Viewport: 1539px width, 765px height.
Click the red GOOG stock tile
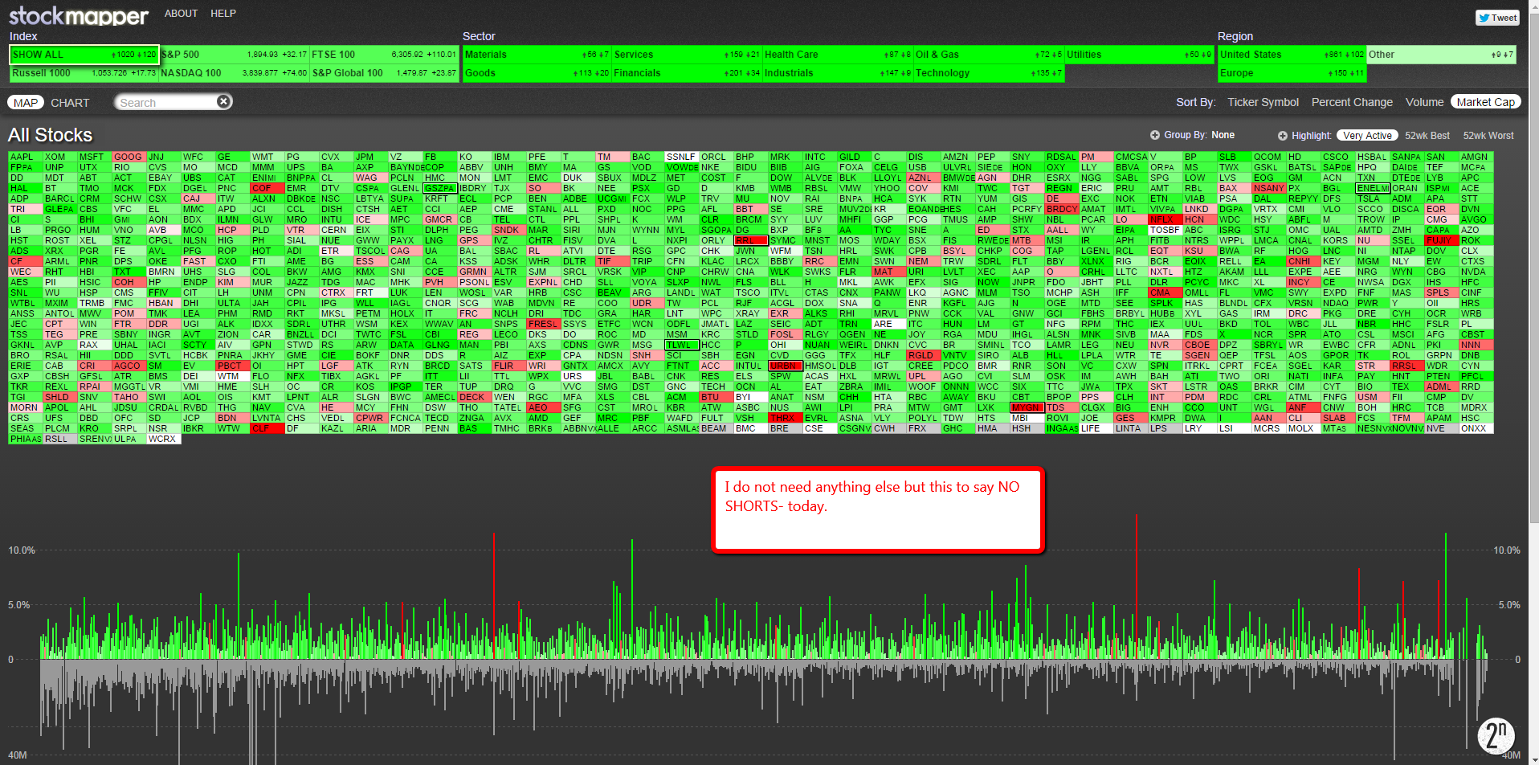coord(129,157)
